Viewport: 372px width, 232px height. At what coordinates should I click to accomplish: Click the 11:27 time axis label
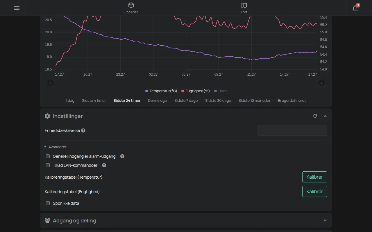coord(251,75)
